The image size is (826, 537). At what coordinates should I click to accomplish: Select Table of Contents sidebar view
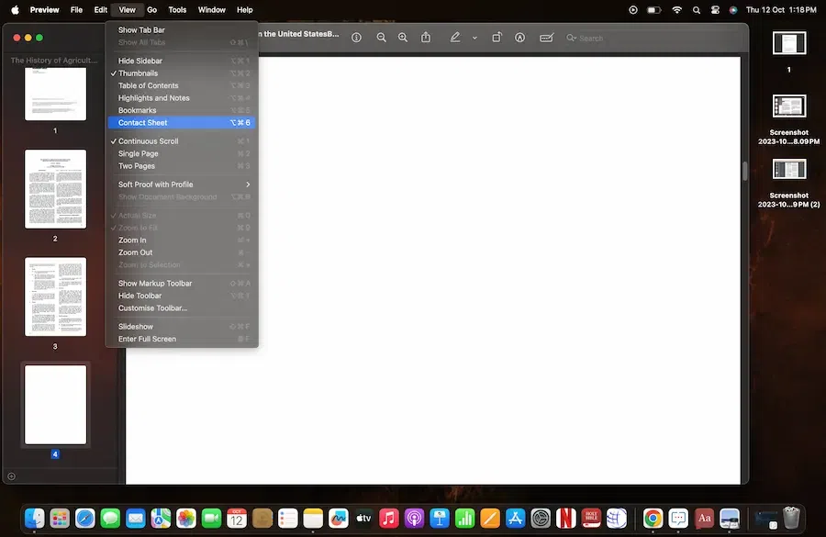182,85
